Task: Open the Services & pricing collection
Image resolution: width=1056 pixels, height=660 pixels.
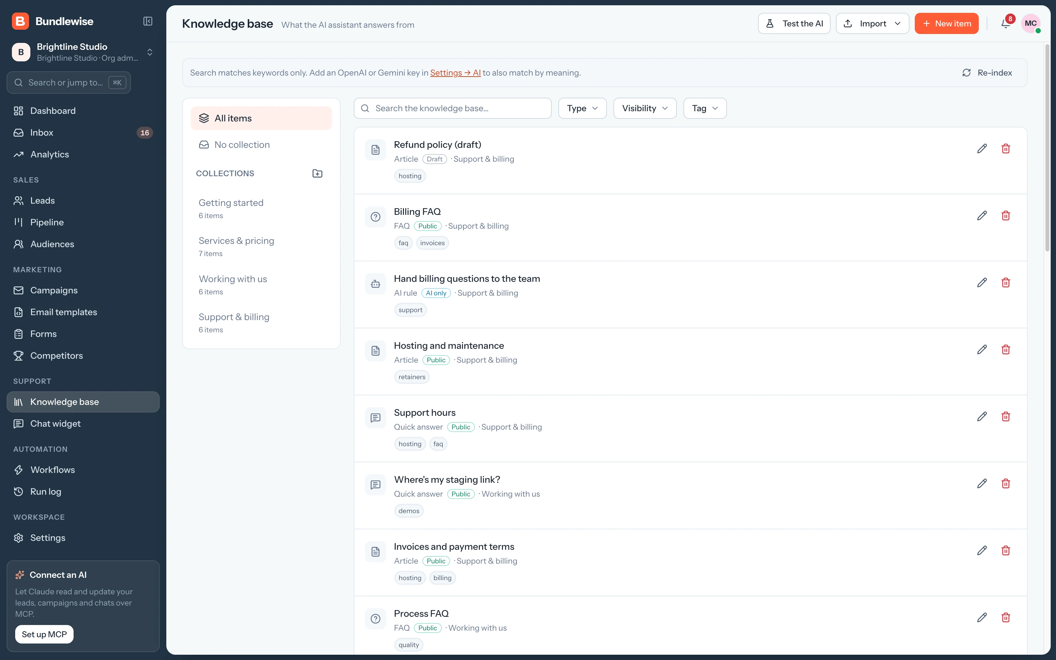Action: [261, 247]
